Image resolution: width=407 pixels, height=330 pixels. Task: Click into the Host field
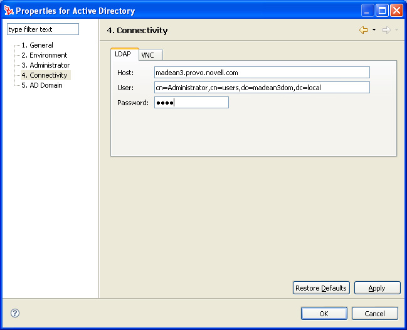click(x=262, y=73)
